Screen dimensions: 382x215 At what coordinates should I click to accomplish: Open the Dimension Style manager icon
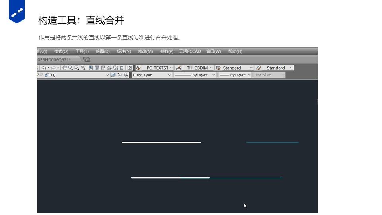[178, 68]
